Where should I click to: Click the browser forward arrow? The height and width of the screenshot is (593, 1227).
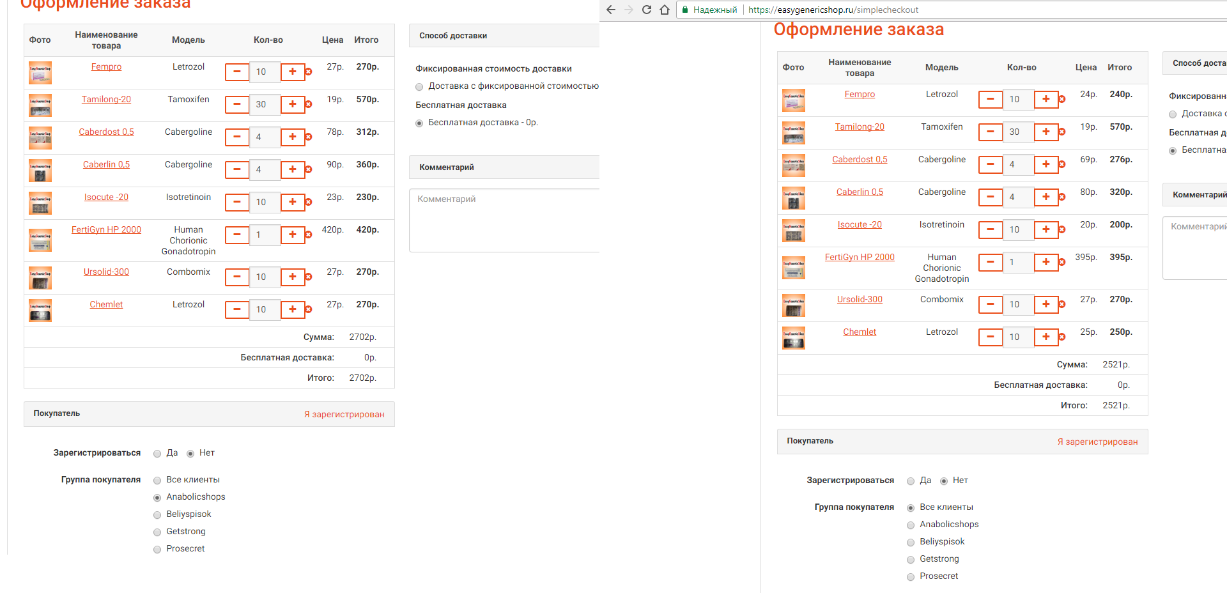[628, 10]
